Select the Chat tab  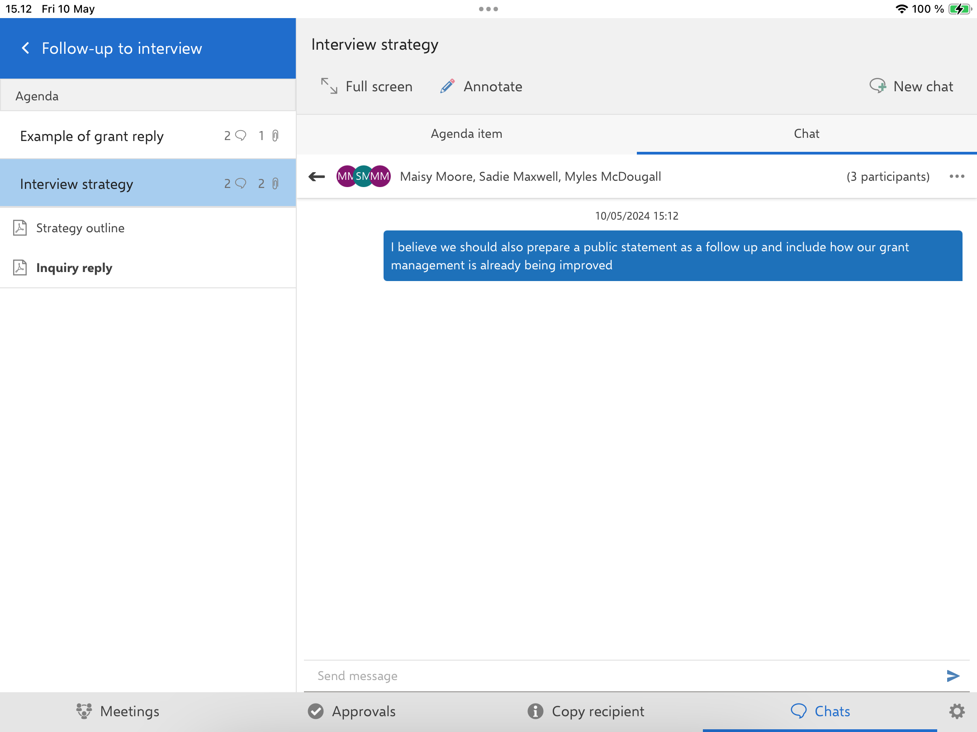806,134
